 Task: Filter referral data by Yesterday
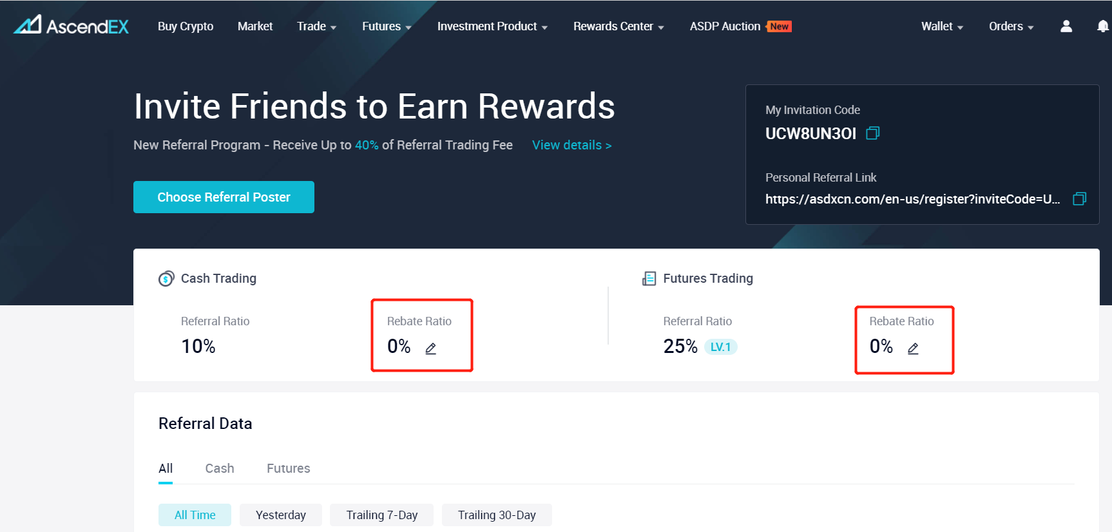[x=280, y=515]
